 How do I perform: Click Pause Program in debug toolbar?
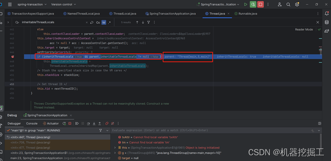[x=83, y=124]
